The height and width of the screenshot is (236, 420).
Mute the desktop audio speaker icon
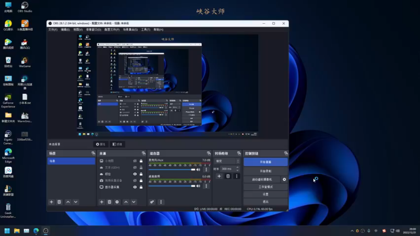point(198,186)
